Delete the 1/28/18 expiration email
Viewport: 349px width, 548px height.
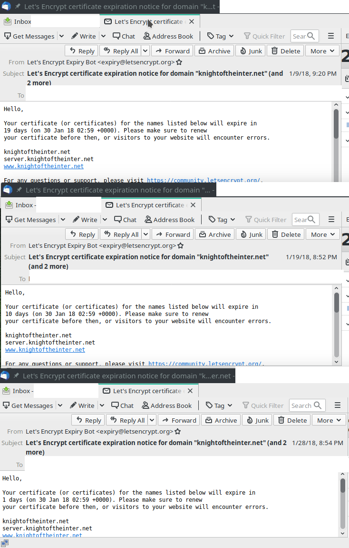click(292, 420)
